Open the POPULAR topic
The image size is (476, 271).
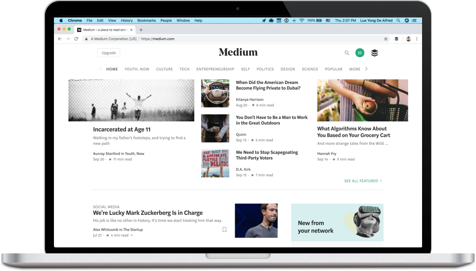334,69
